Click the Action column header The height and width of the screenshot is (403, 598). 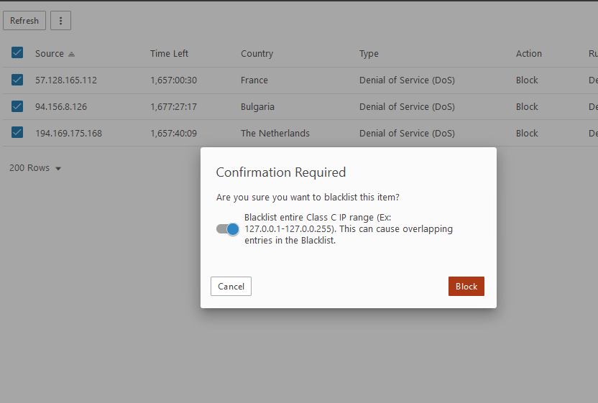tap(528, 54)
